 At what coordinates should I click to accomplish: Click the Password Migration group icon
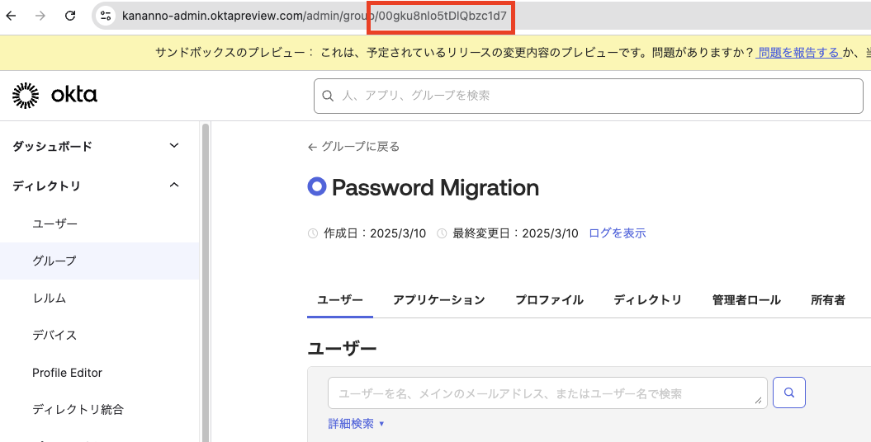tap(316, 187)
